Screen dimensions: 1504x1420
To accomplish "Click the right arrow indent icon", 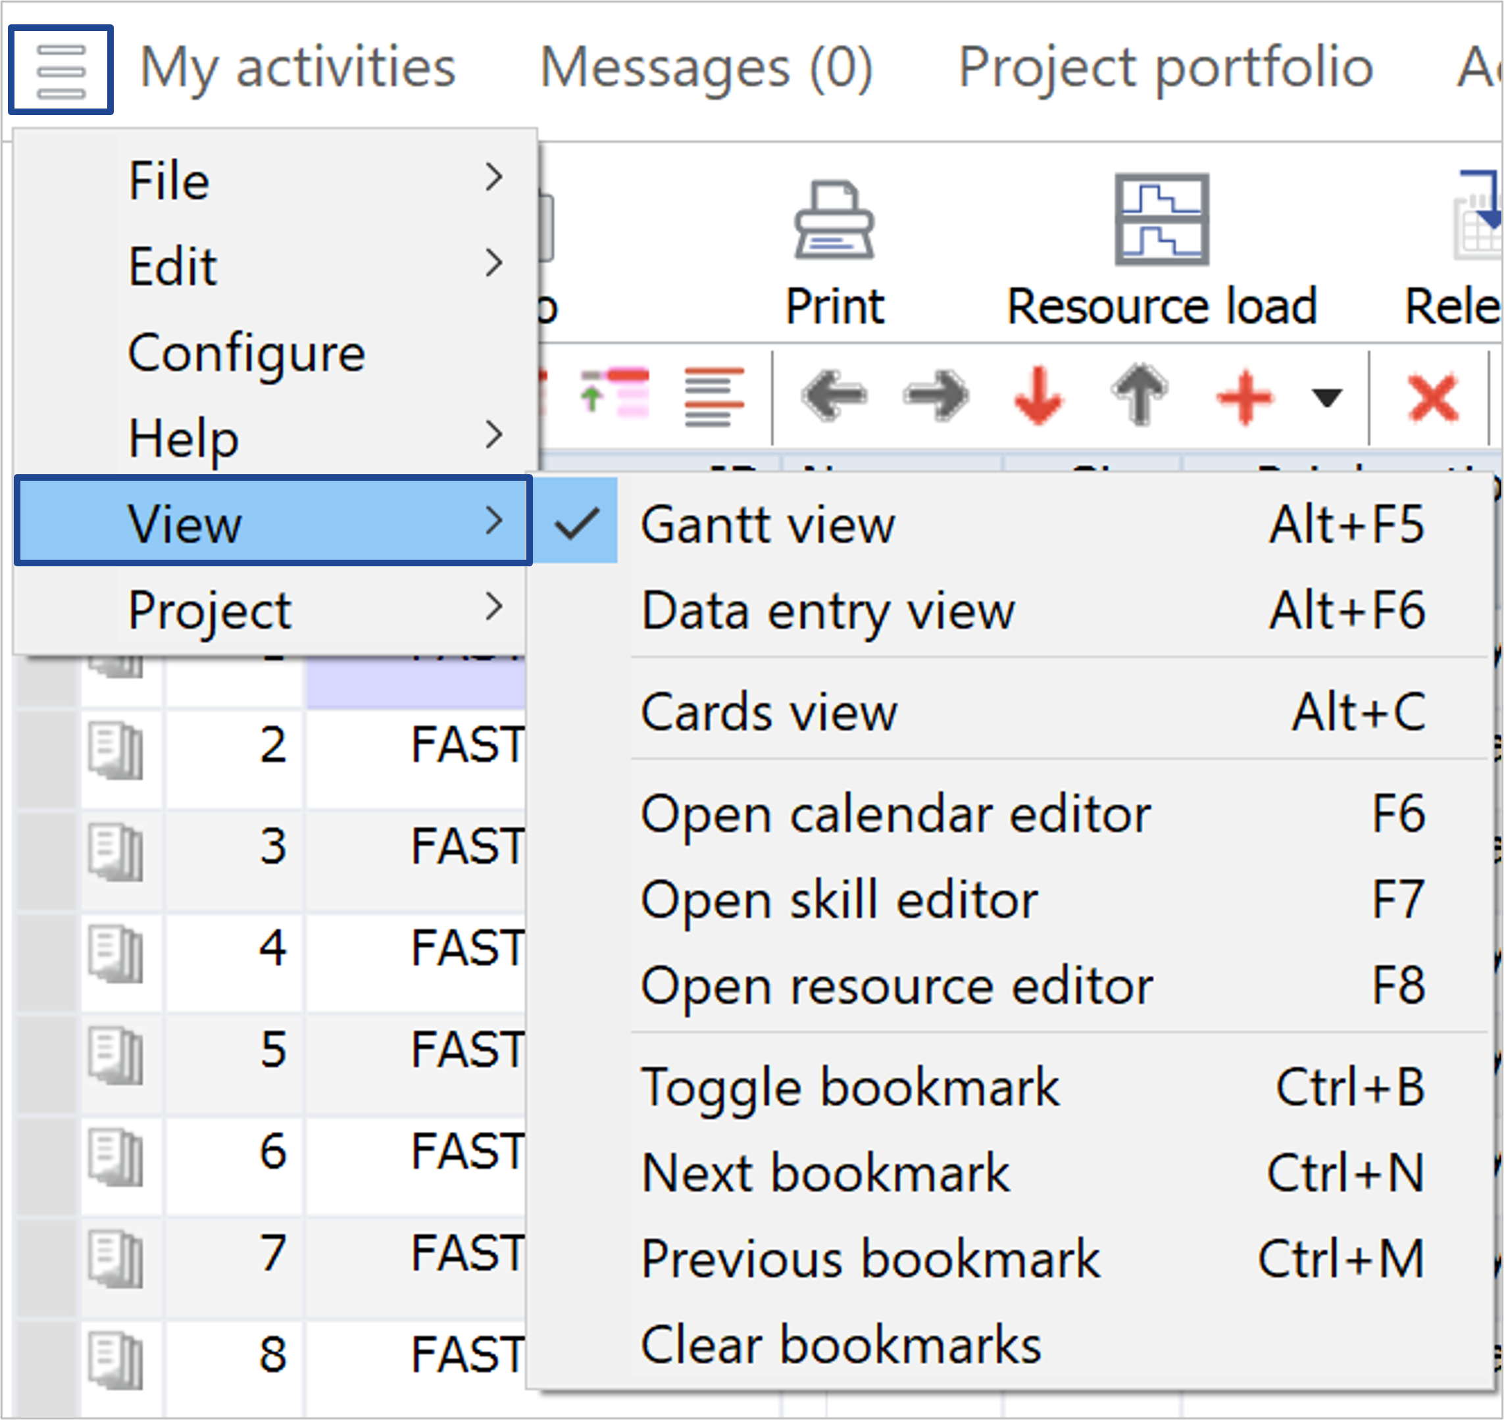I will pos(936,395).
